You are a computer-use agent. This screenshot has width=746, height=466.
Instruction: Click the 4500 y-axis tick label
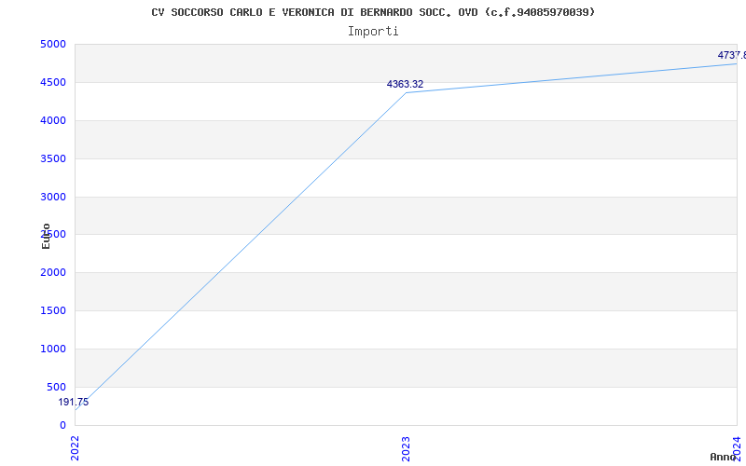click(x=53, y=82)
